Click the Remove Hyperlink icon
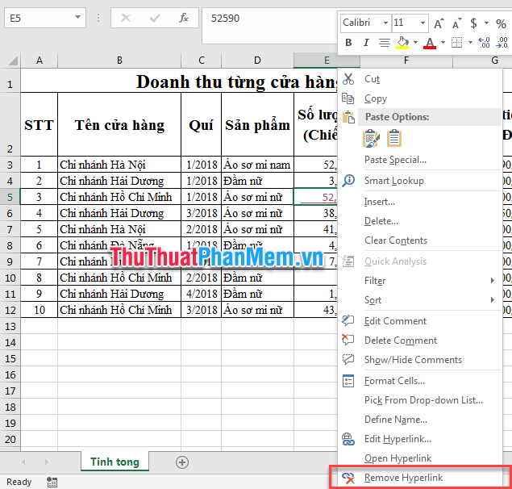The width and height of the screenshot is (512, 489). [348, 478]
